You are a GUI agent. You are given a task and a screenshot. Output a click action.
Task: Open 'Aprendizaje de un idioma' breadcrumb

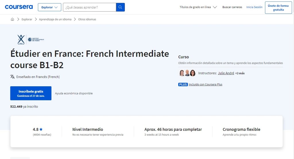[x=55, y=19]
